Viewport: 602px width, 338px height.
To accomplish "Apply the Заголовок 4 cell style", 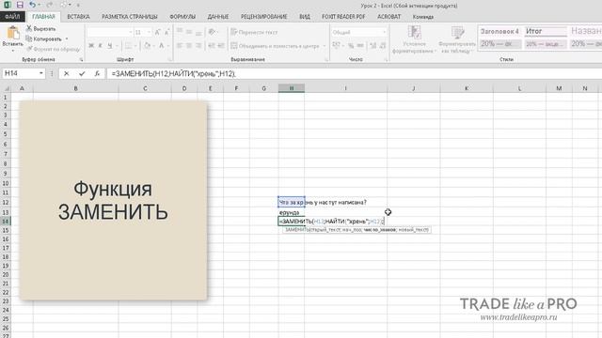I will pyautogui.click(x=499, y=31).
